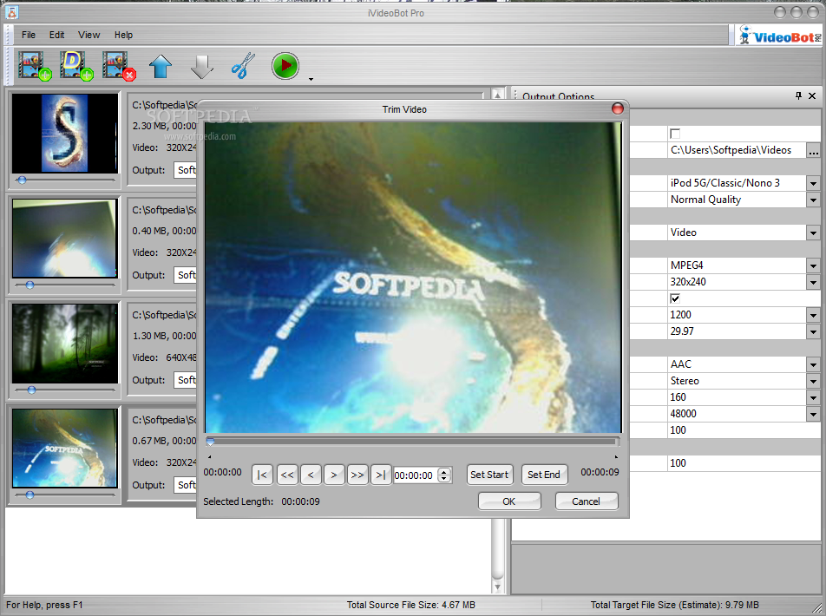Click the Set End button
Screen dimensions: 826x616
544,475
